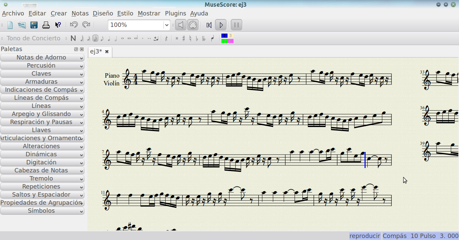Image resolution: width=459 pixels, height=240 pixels.
Task: Open the Notas menu
Action: (x=80, y=13)
